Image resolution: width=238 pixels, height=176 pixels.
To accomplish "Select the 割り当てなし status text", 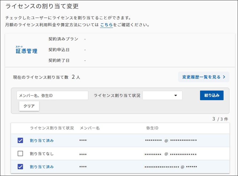I will pos(42,154).
